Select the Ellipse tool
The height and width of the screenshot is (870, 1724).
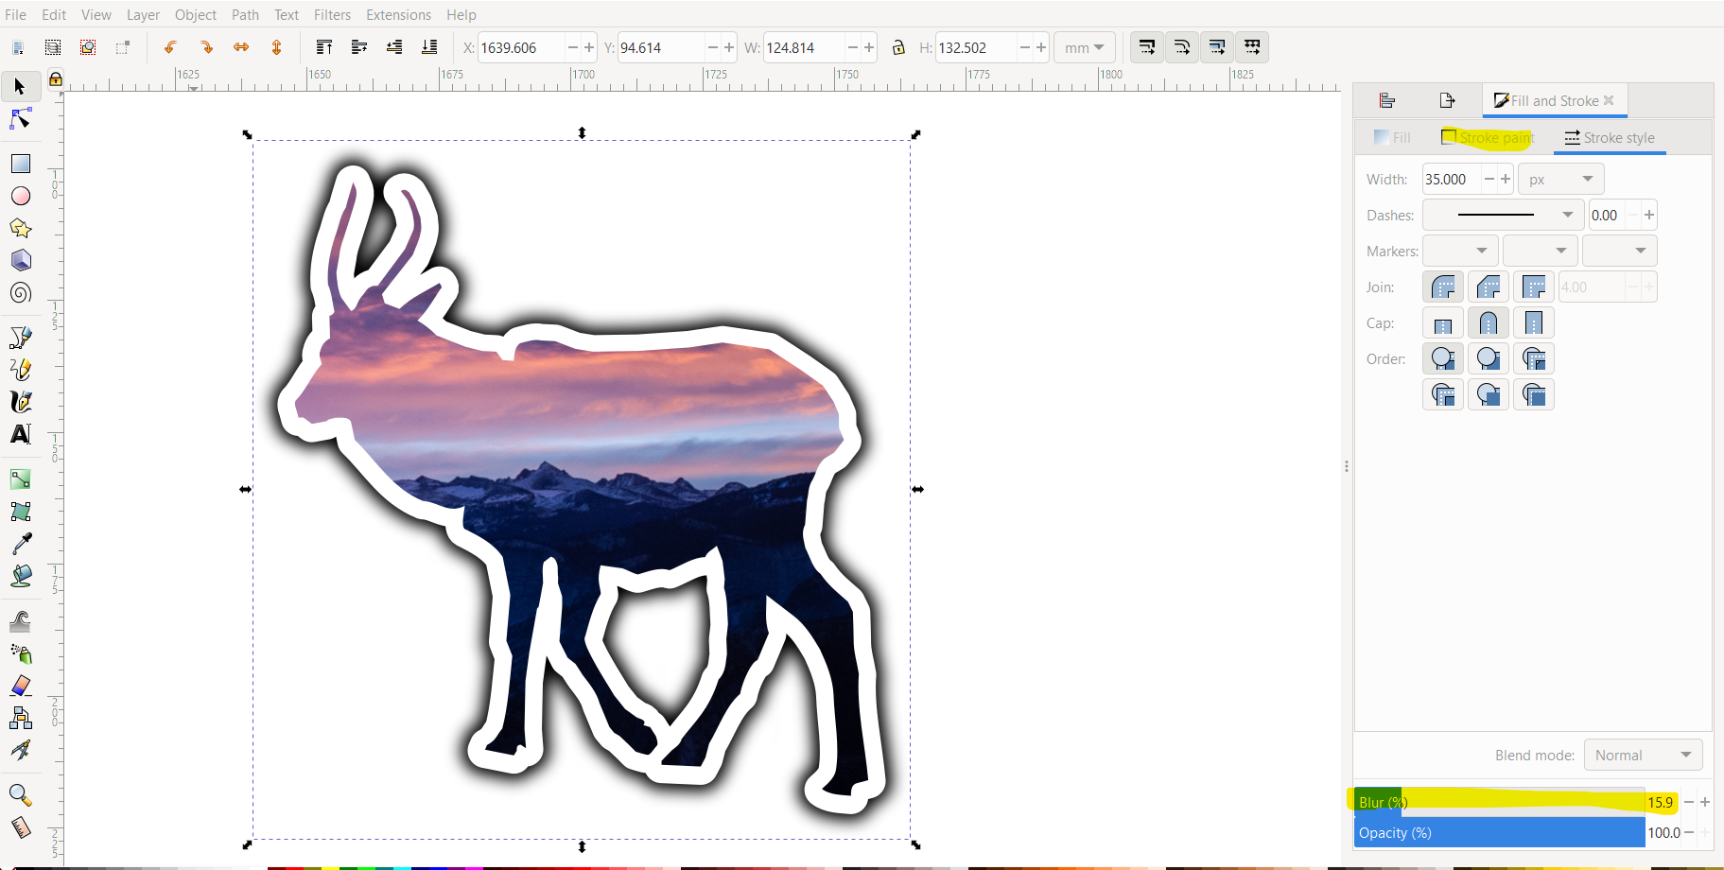tap(20, 196)
